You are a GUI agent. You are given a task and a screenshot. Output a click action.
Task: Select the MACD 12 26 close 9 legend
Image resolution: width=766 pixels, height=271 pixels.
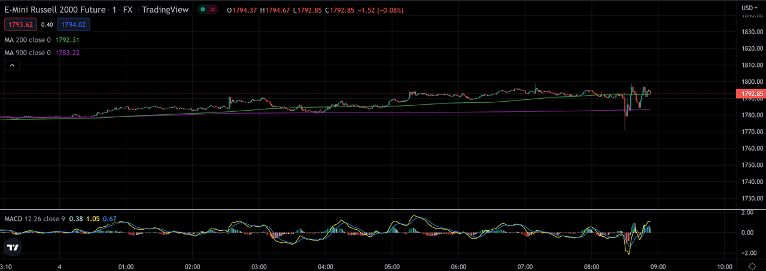click(35, 218)
